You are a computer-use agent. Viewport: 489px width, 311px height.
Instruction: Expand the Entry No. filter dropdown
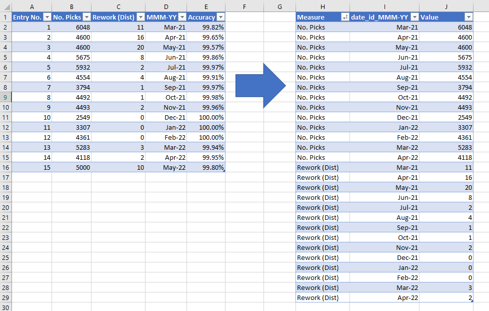[x=47, y=17]
